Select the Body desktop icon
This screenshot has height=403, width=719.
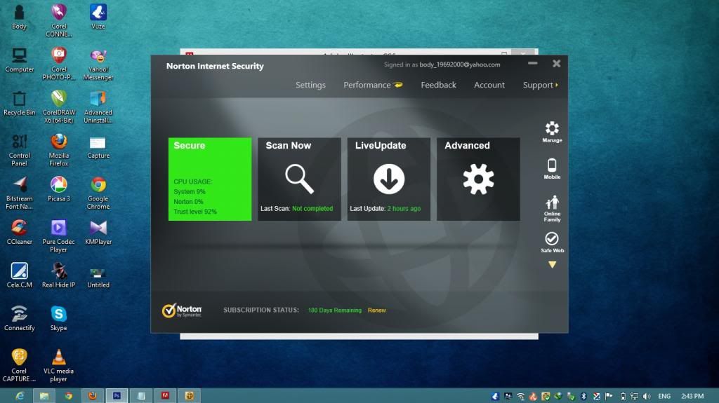(19, 17)
